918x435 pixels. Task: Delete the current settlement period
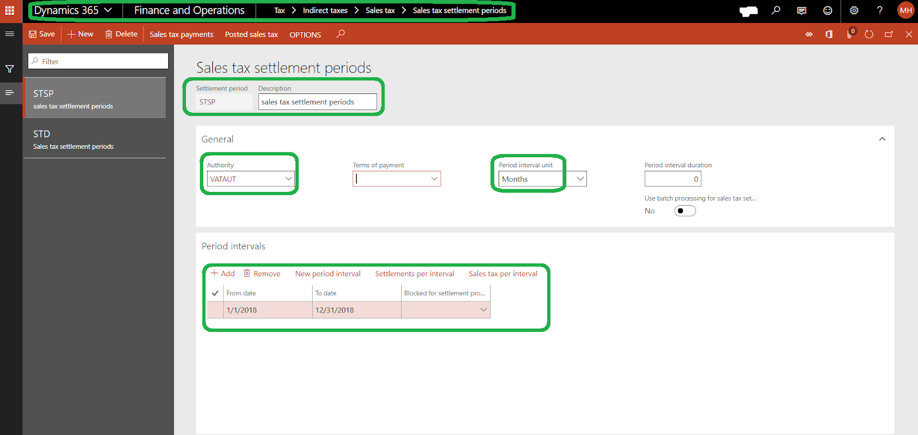point(121,34)
